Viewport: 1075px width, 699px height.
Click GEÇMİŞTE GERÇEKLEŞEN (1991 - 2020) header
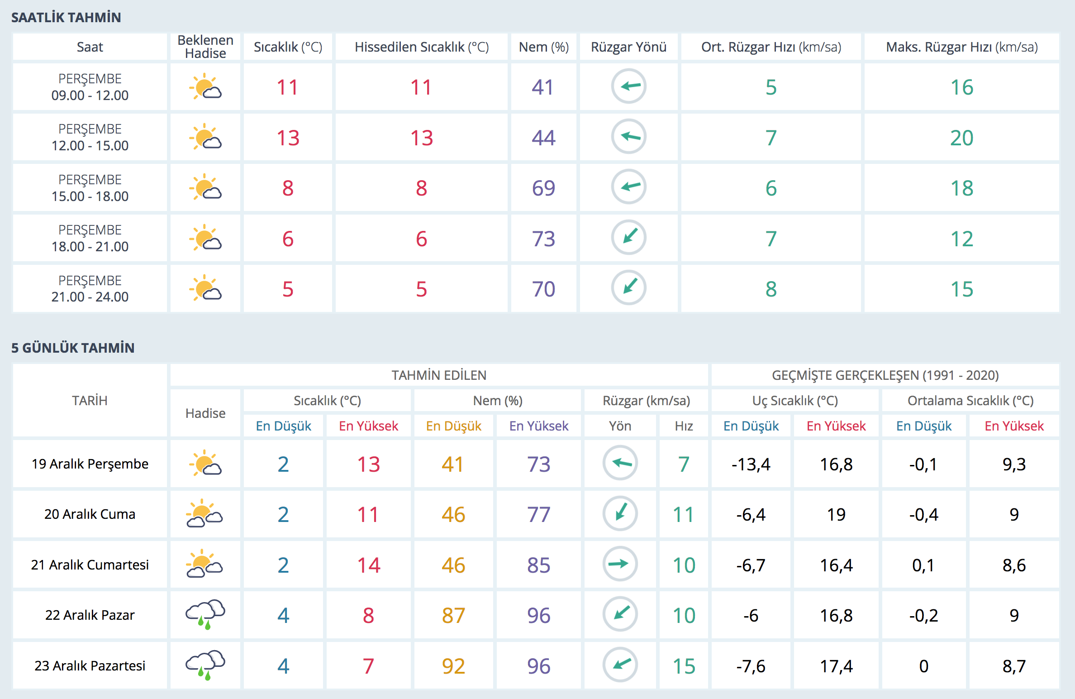885,375
